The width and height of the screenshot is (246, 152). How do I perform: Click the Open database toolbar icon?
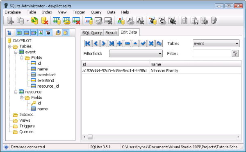(x=20, y=20)
